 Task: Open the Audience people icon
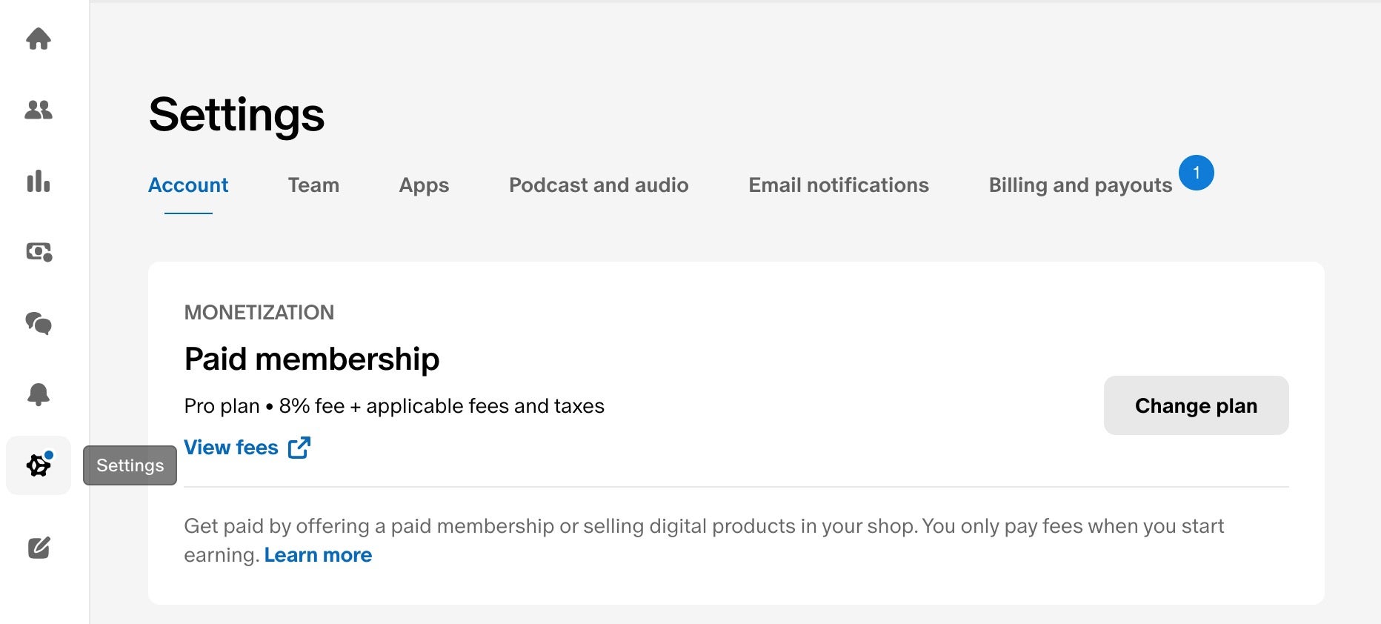tap(39, 110)
